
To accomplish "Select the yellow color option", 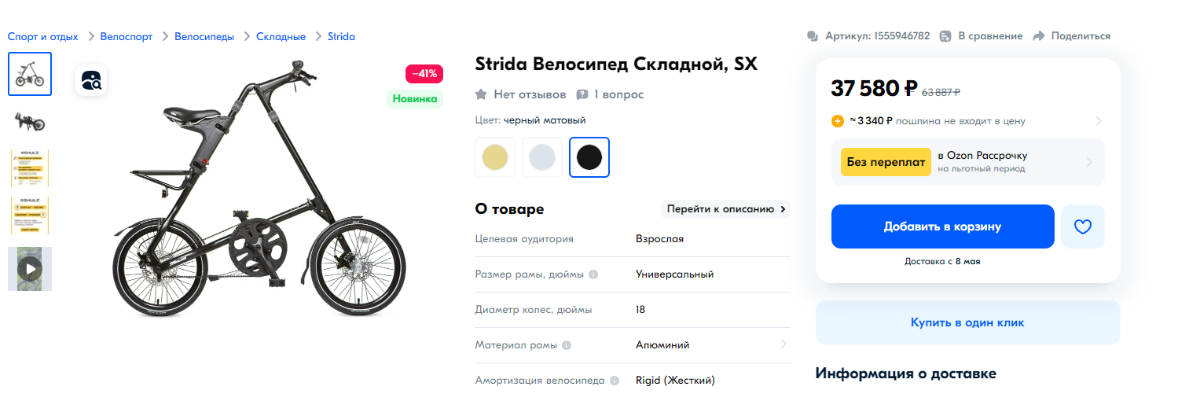I will (495, 157).
